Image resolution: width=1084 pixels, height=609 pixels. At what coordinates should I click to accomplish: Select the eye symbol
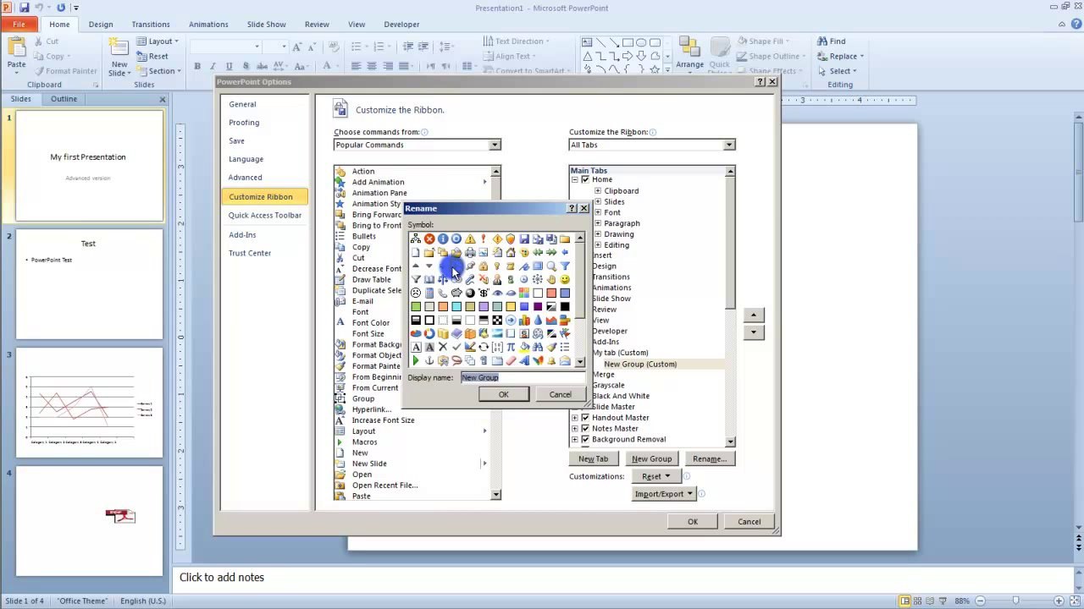[497, 293]
